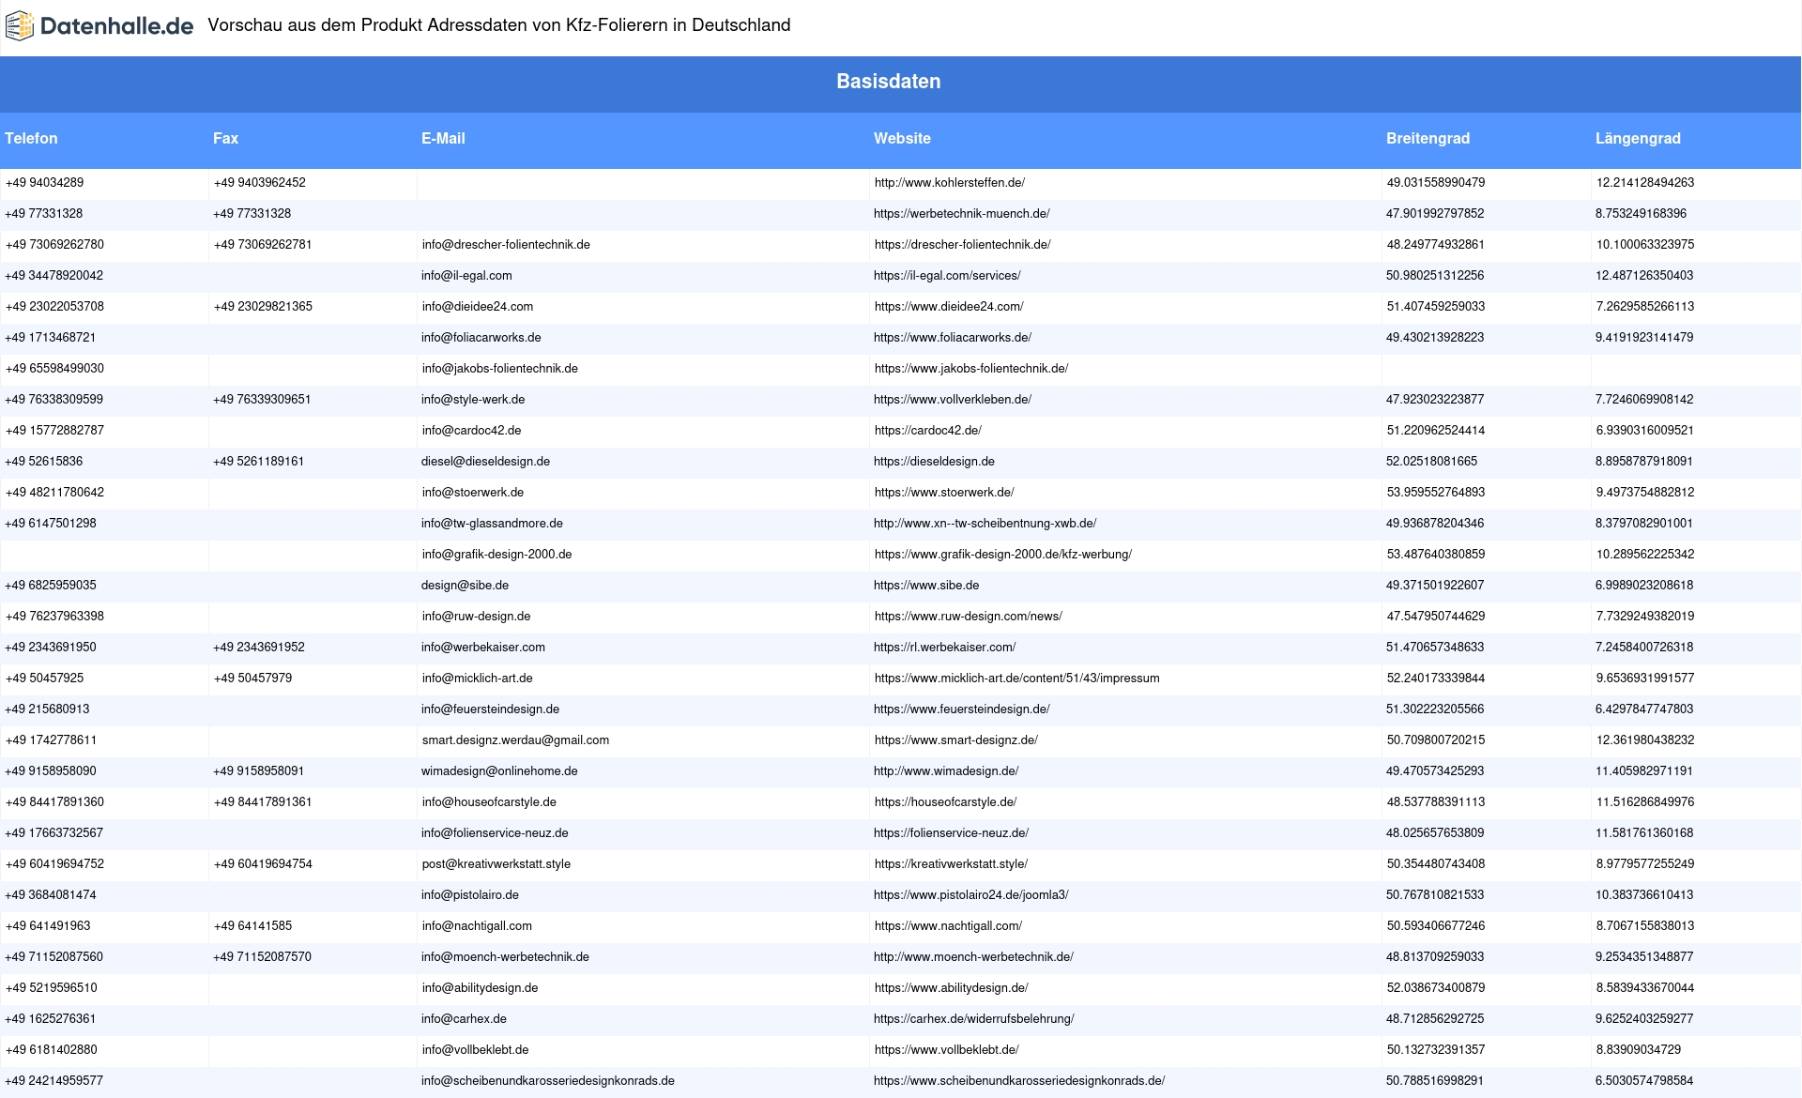Click the Datenhalle.de logo icon
Image resolution: width=1802 pixels, height=1098 pixels.
[20, 26]
